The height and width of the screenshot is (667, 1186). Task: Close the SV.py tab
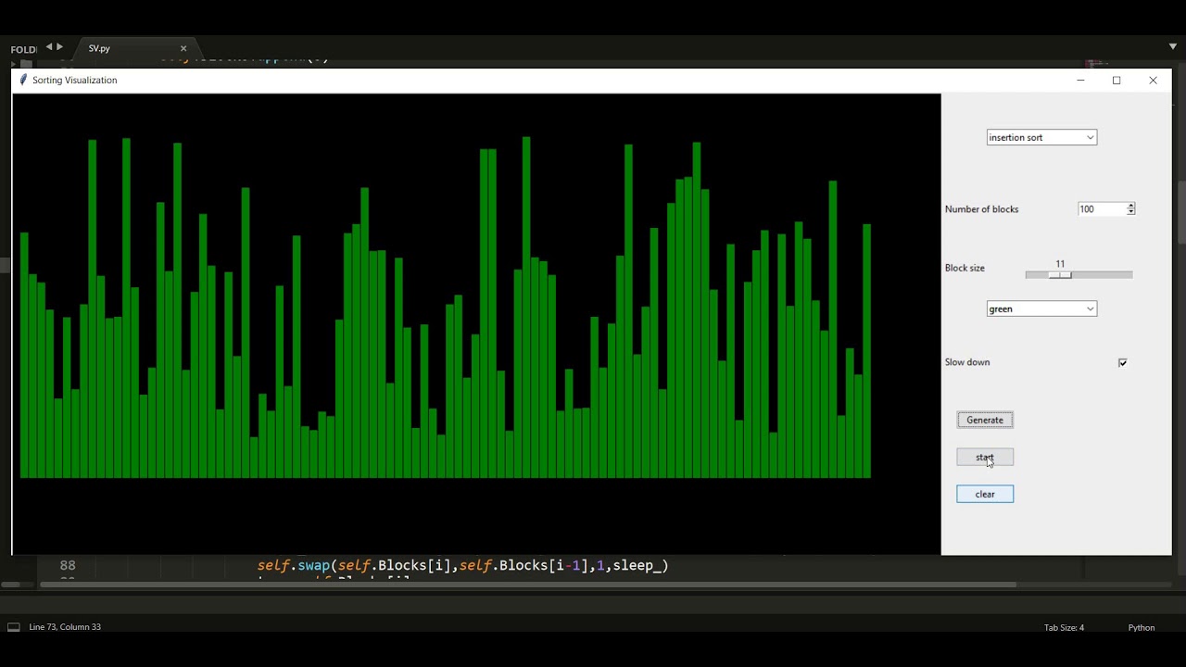(x=183, y=48)
